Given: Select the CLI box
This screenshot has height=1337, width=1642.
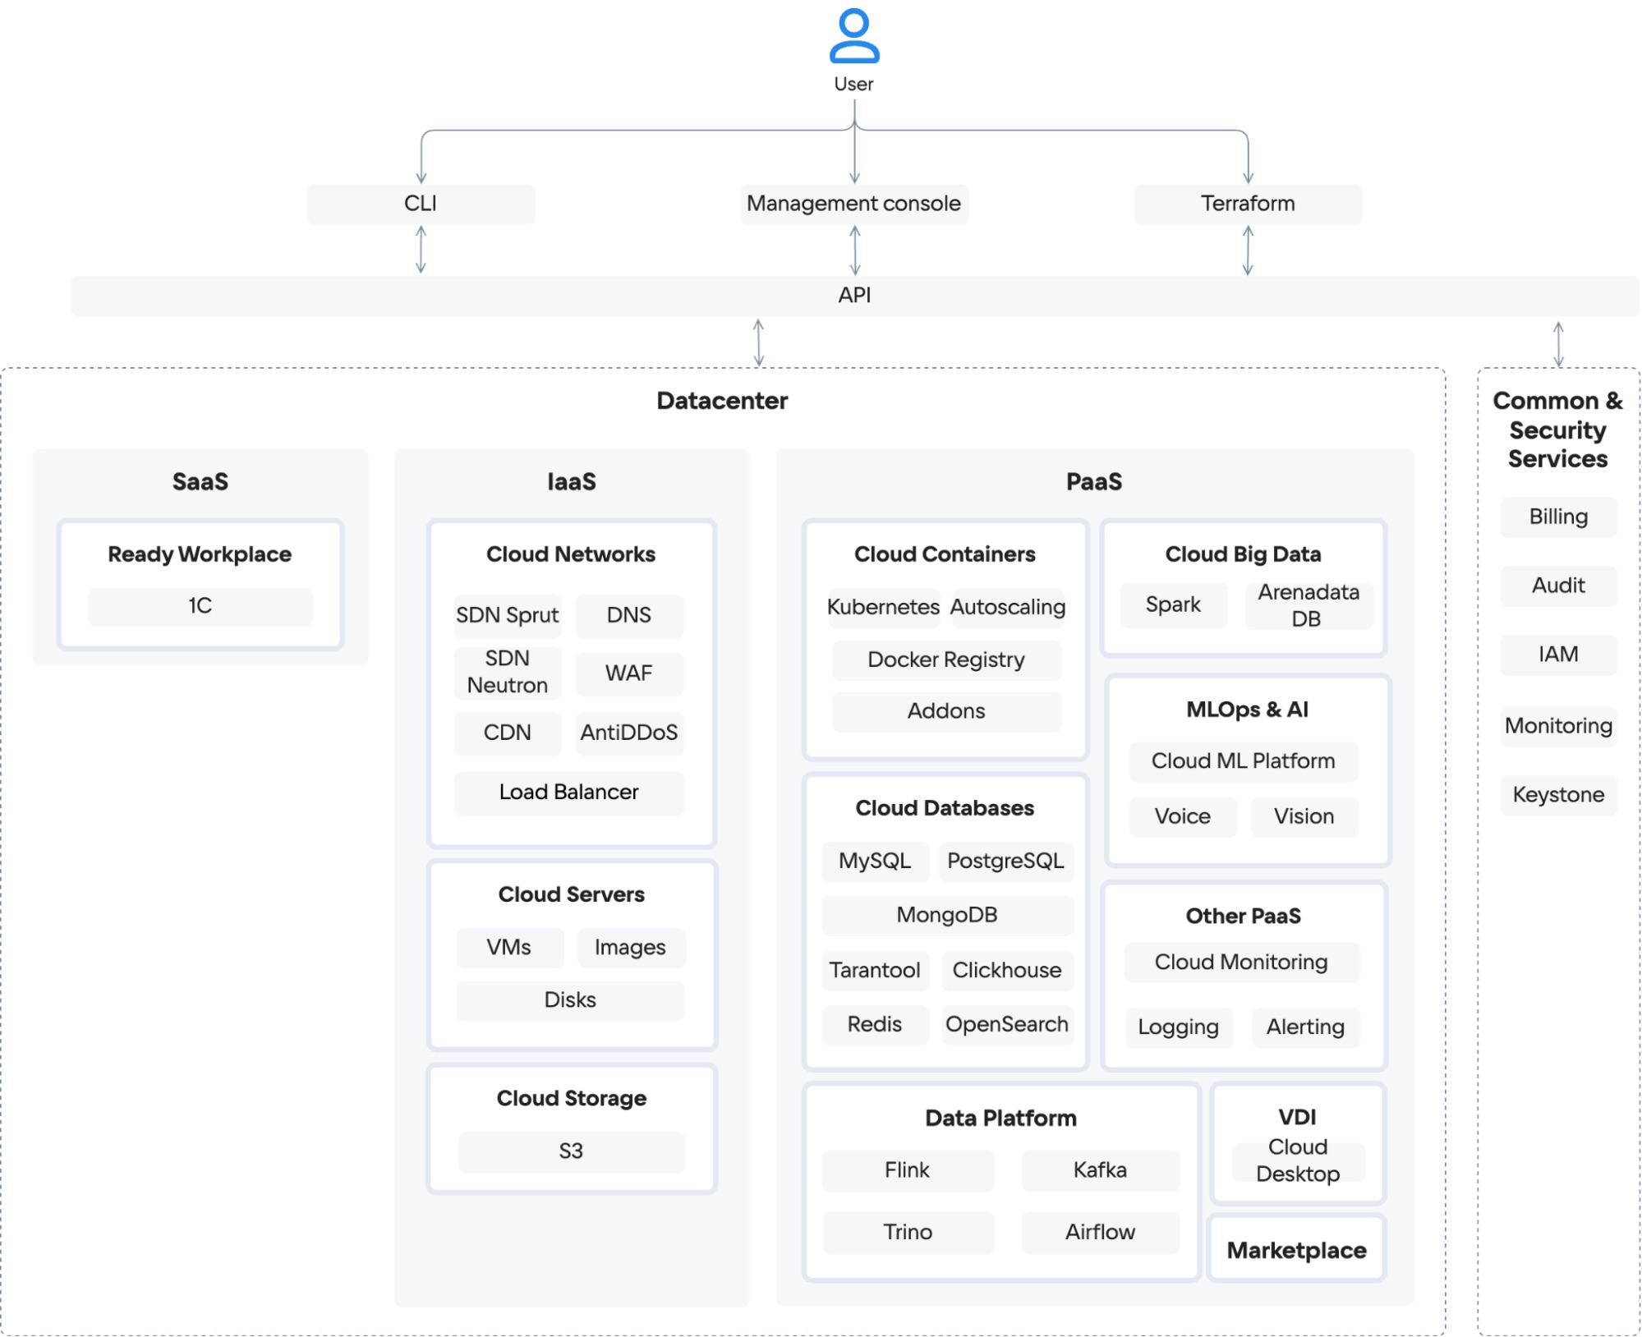Looking at the screenshot, I should click(421, 204).
